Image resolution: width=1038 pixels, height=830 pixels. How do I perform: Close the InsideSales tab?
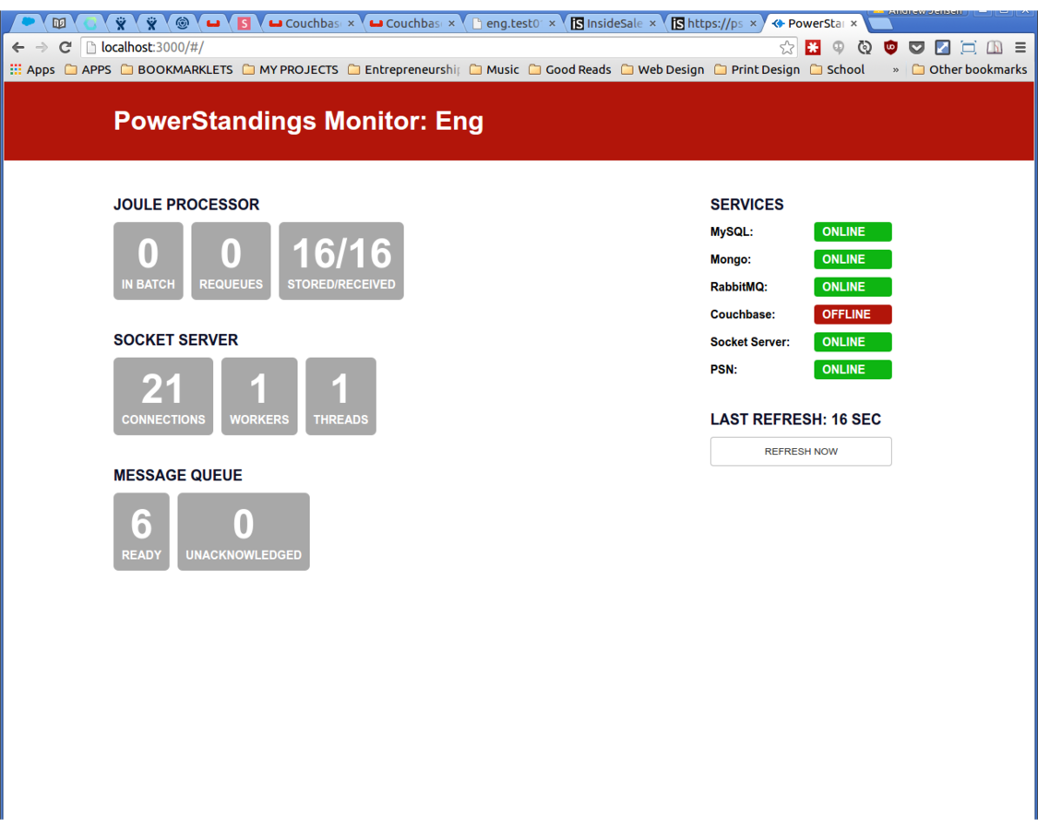tap(652, 23)
